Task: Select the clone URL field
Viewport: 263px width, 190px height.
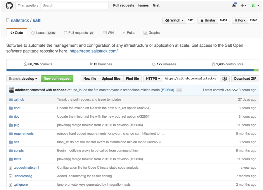Action: tap(190, 79)
